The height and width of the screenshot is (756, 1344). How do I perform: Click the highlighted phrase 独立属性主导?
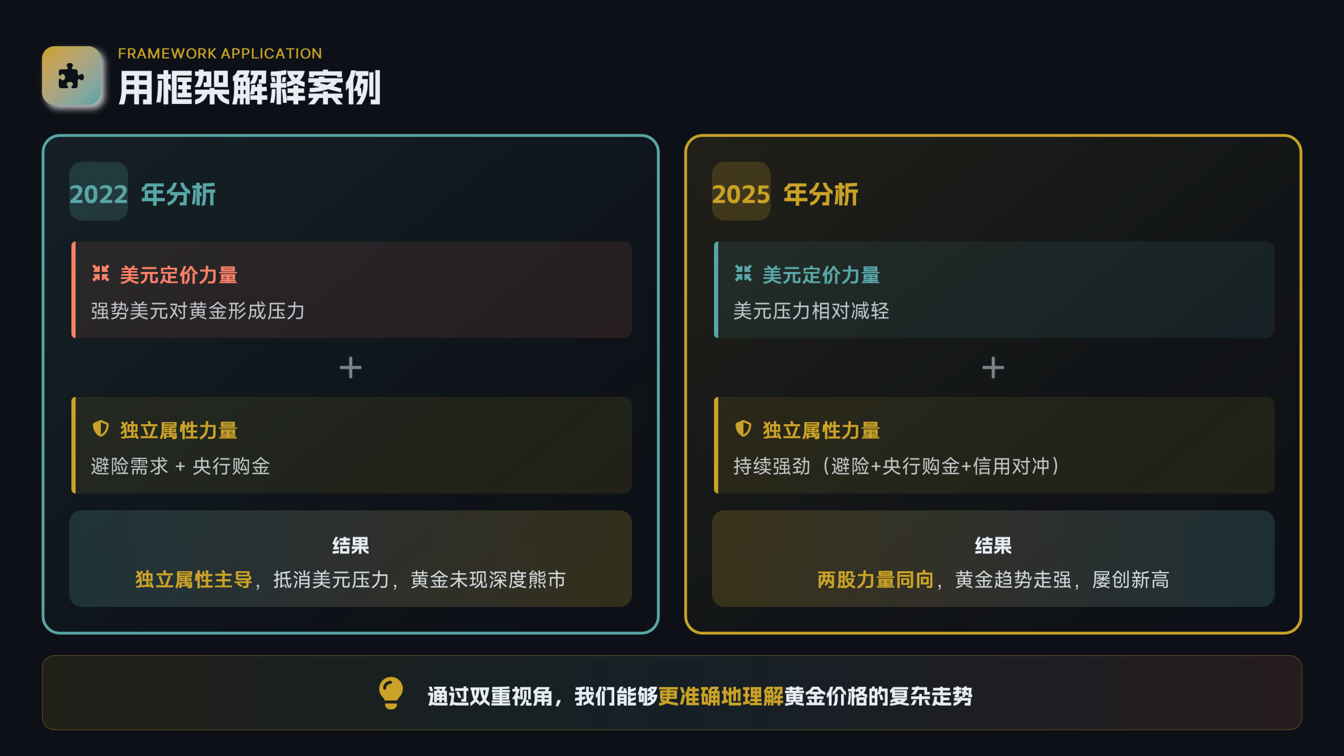point(194,580)
